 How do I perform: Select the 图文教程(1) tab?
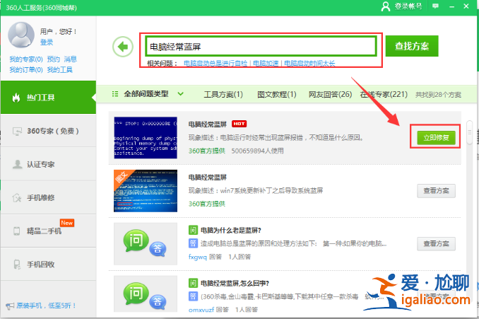[277, 95]
